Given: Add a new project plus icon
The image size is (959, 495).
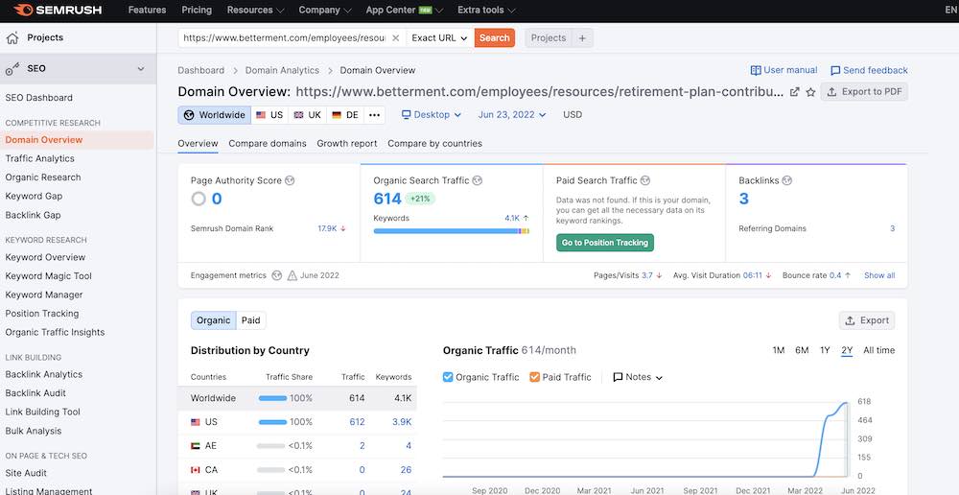Looking at the screenshot, I should click(x=582, y=38).
